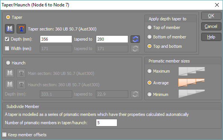The width and height of the screenshot is (223, 140).
Task: Tick the Keep member offsets checkbox
Action: [x=5, y=135]
